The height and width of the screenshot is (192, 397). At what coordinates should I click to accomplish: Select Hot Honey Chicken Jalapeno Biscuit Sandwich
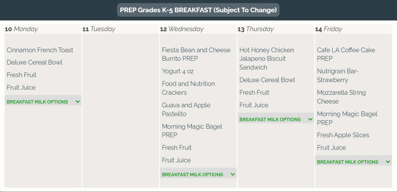coord(266,59)
